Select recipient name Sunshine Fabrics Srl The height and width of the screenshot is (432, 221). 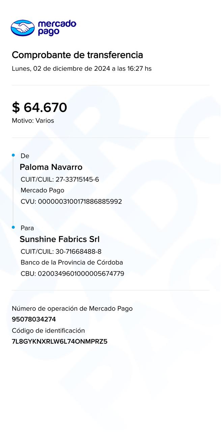pos(59,239)
